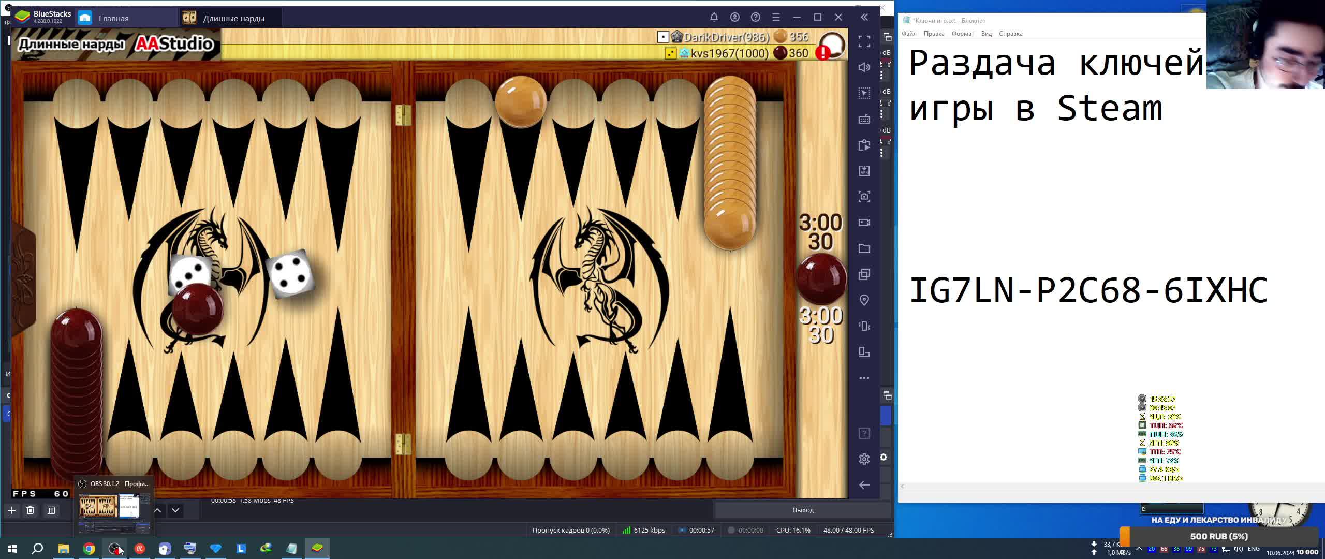This screenshot has width=1325, height=559.
Task: Set location with pin icon
Action: coord(864,300)
